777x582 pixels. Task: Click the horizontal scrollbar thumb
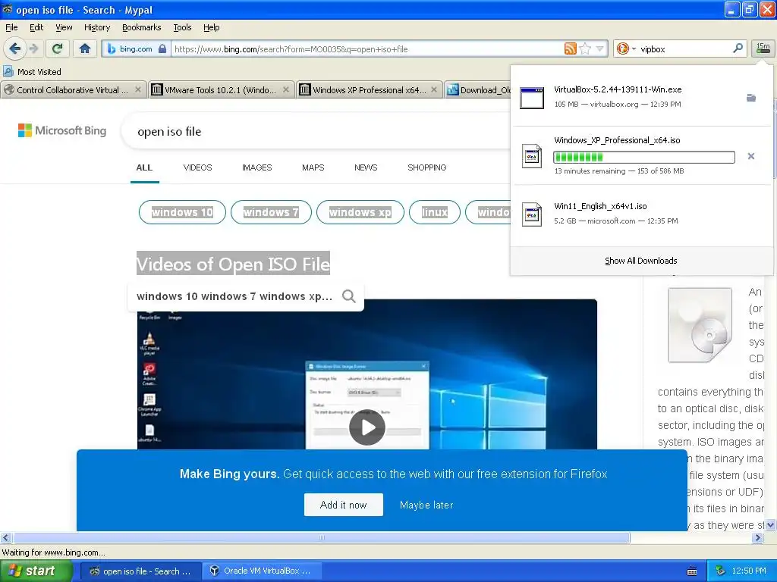point(322,537)
